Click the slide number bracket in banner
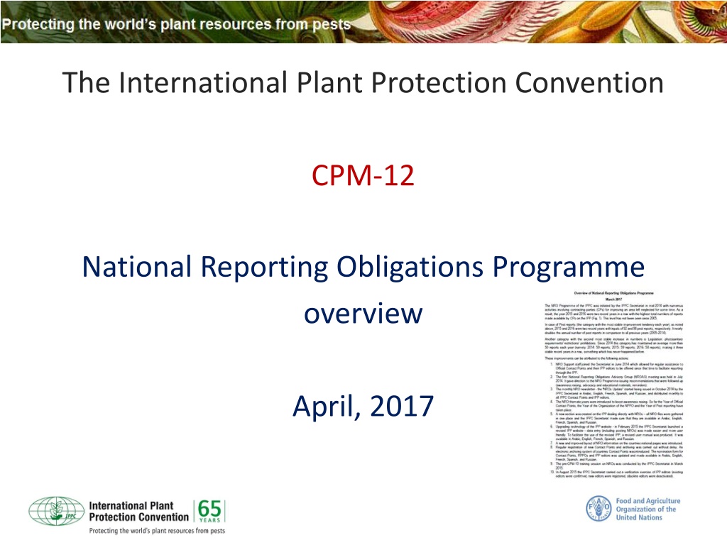 coord(718,10)
